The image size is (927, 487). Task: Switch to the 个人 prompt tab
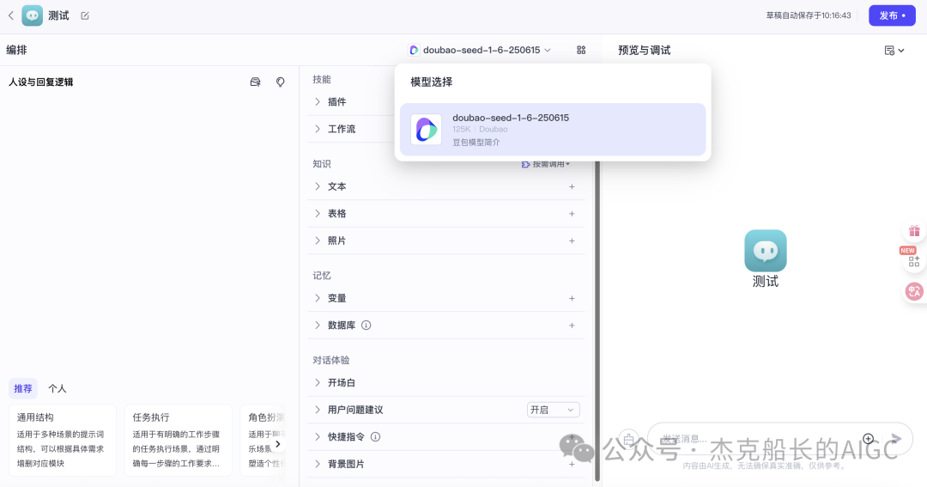coord(58,389)
